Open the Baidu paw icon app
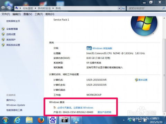 pyautogui.click(x=53, y=120)
